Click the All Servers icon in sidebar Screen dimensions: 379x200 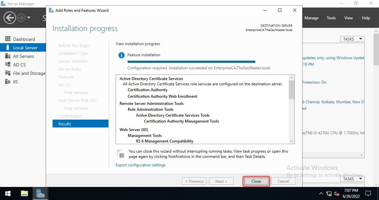pos(8,56)
